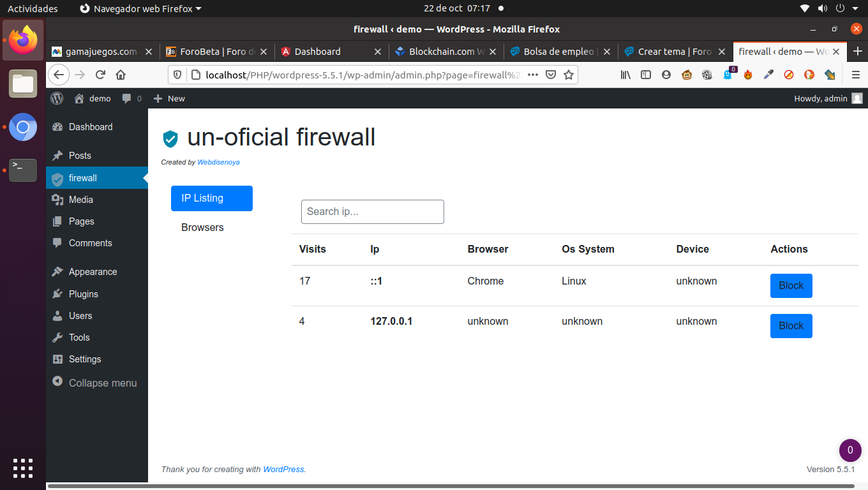Click the WordPress logo in admin bar
The height and width of the screenshot is (490, 868).
[57, 98]
